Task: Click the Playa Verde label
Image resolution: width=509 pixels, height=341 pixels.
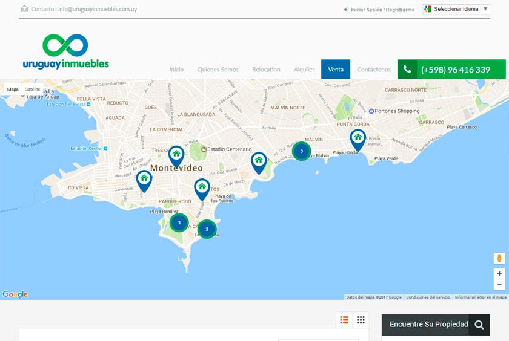Action: 386,158
